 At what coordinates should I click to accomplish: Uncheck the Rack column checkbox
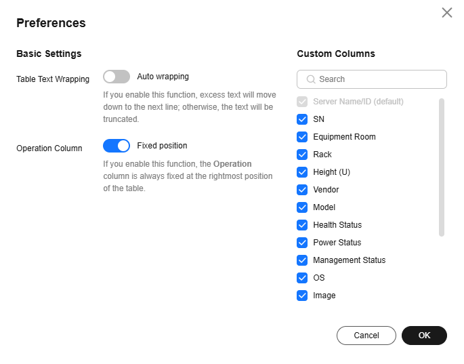302,155
